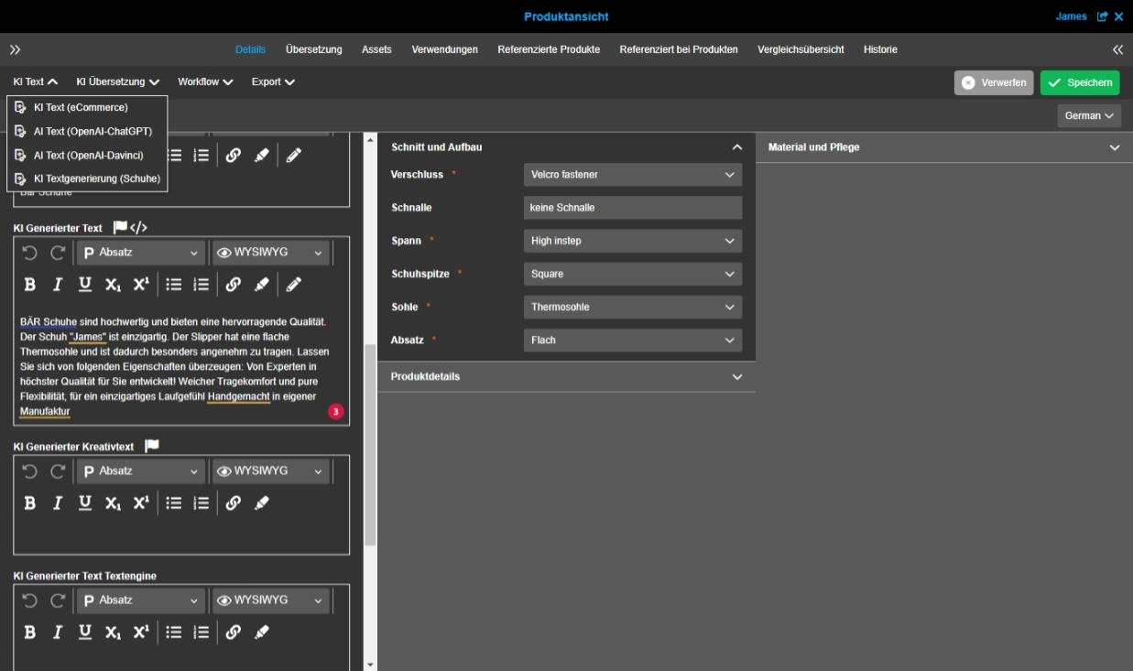
Task: Switch to the Übersetzung tab
Action: point(313,49)
